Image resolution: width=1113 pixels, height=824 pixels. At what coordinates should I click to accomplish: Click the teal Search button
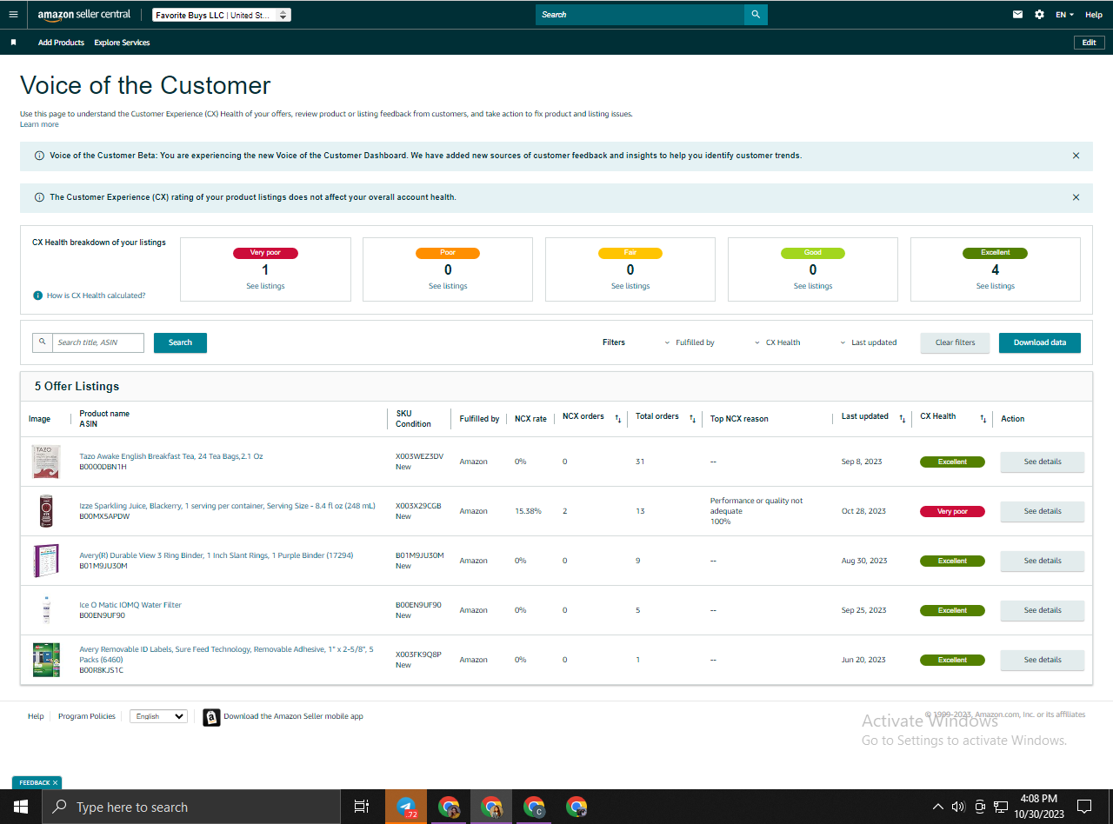180,342
